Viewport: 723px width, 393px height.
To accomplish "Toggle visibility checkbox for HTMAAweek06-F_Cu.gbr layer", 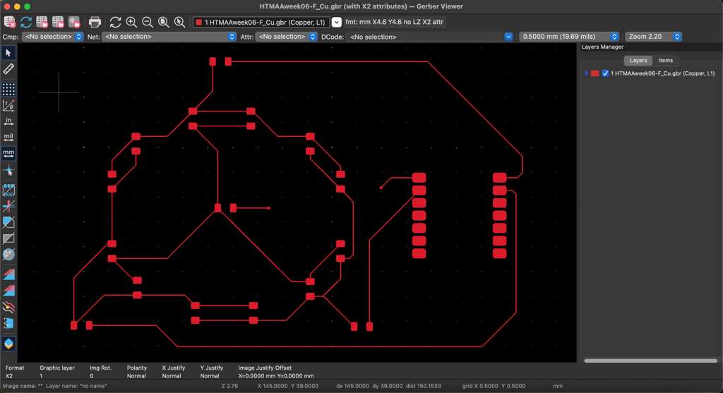I will tap(605, 73).
